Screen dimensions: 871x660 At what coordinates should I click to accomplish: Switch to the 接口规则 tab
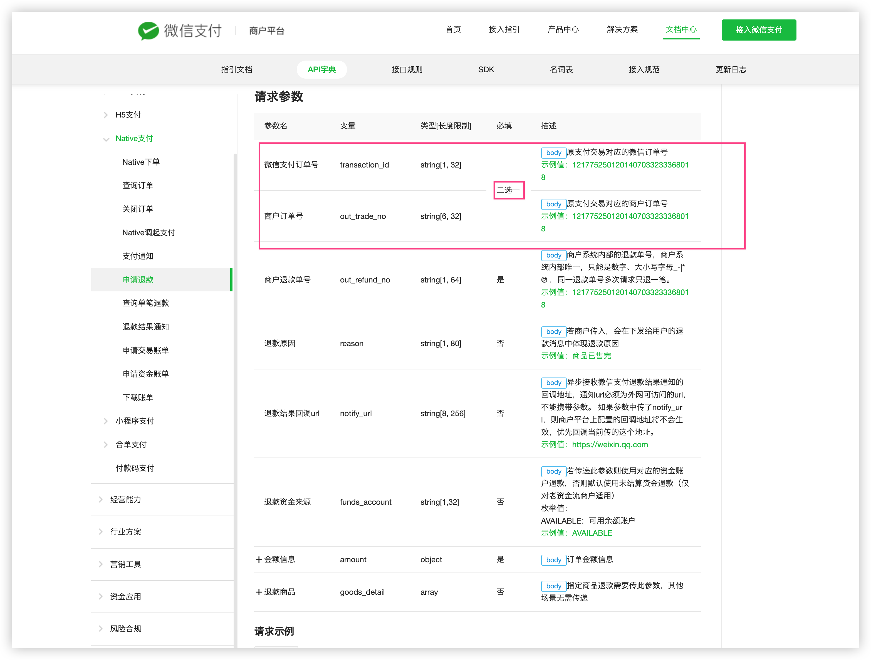click(x=407, y=70)
